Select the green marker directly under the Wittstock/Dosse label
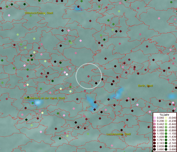 point(31,16)
